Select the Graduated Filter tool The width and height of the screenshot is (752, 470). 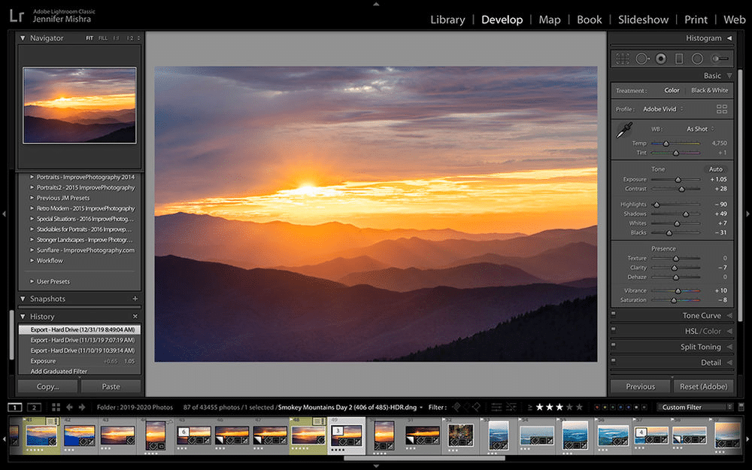tap(679, 58)
